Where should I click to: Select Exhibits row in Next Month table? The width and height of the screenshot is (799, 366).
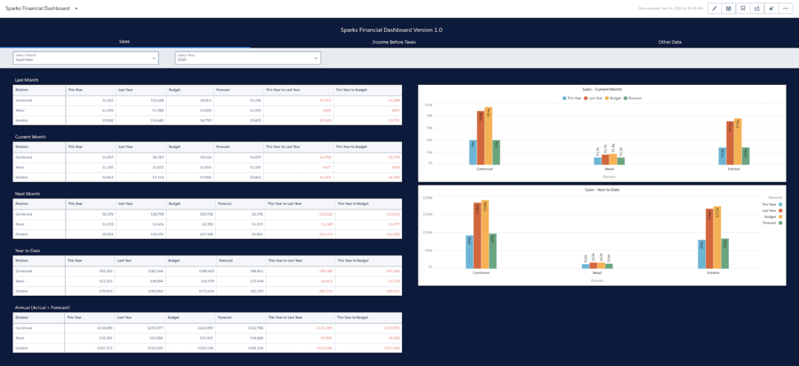tap(208, 234)
